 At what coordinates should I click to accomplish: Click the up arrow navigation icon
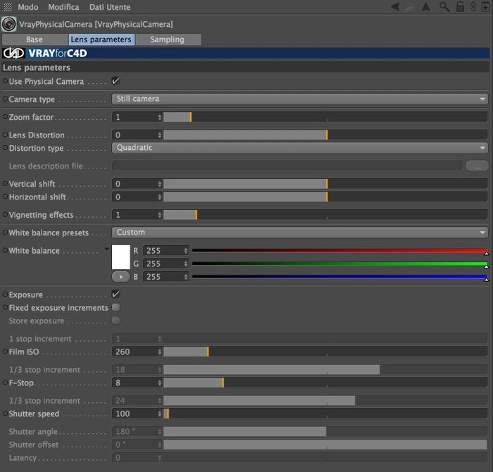[425, 6]
